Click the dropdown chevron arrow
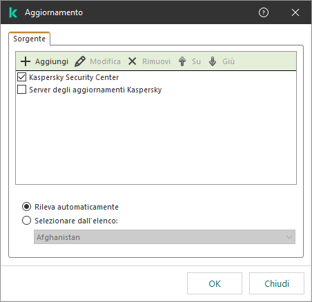Viewport: 312px width, 302px height. pyautogui.click(x=289, y=237)
